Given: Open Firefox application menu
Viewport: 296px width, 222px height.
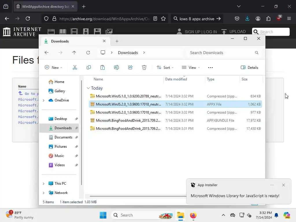Looking at the screenshot, I should coord(289,18).
